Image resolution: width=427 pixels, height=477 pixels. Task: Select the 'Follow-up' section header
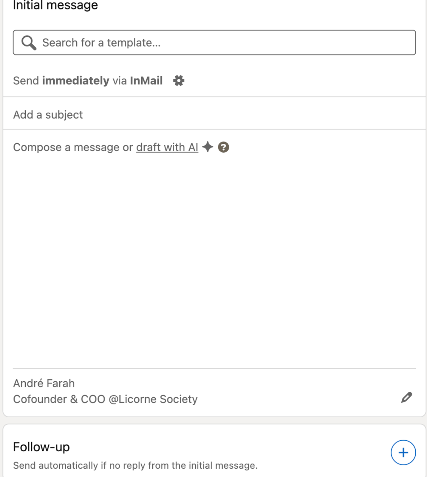click(x=41, y=446)
